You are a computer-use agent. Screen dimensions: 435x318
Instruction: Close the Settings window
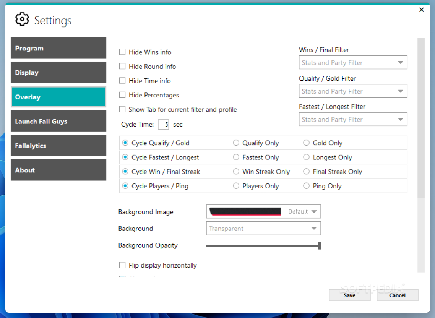click(421, 10)
